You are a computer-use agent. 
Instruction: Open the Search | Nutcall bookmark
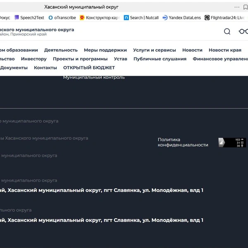coord(141,17)
